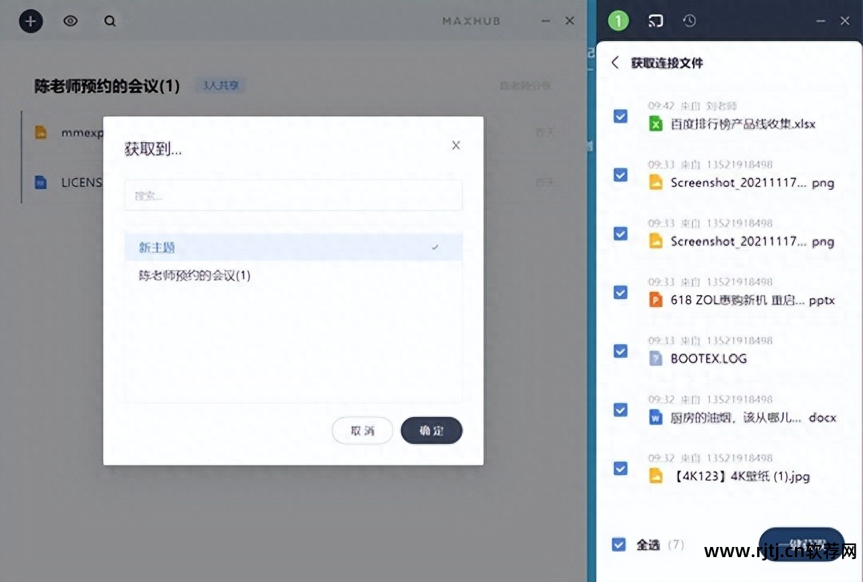This screenshot has height=582, width=863.
Task: Click the Word icon of 厨房的油烟 docx
Action: coord(656,417)
